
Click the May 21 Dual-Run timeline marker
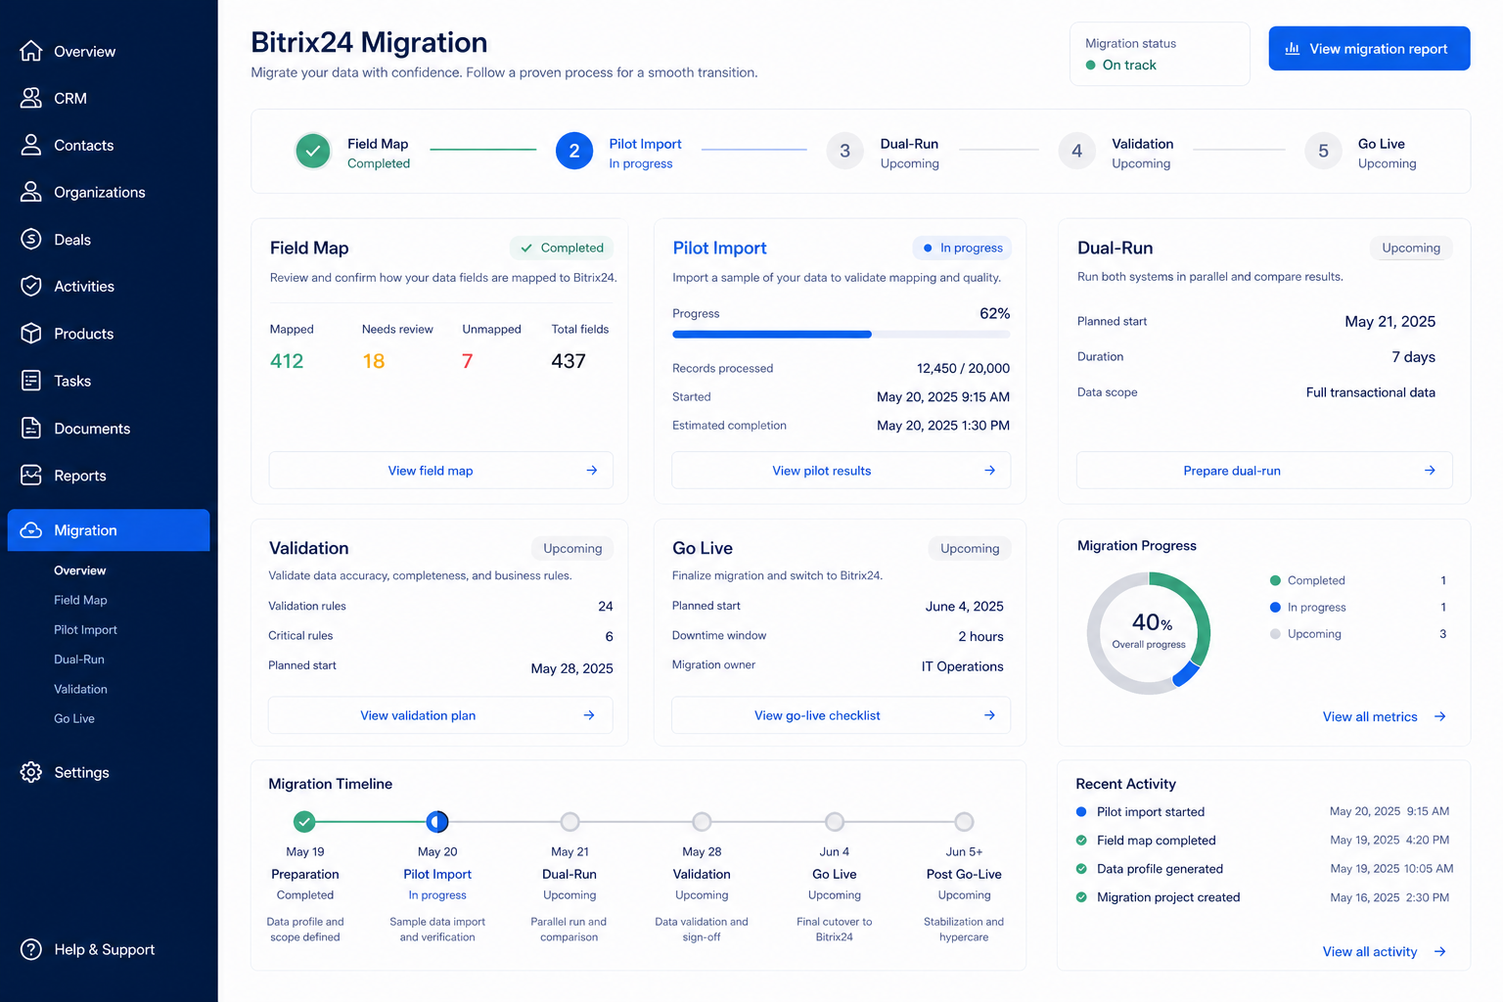click(x=569, y=822)
